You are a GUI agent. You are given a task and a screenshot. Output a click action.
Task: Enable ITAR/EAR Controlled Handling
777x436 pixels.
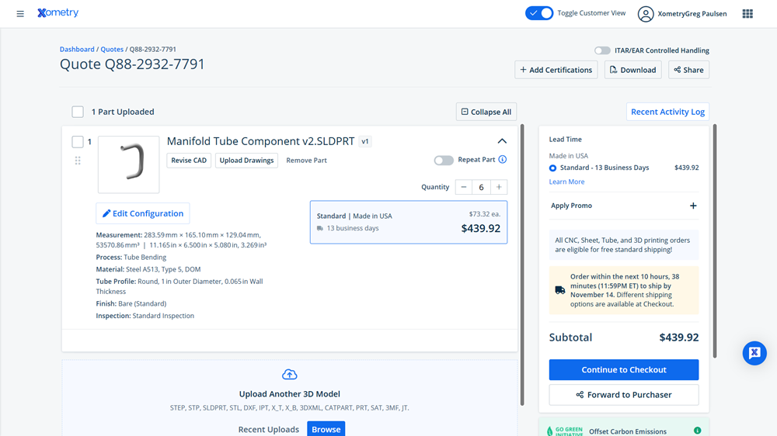(602, 50)
